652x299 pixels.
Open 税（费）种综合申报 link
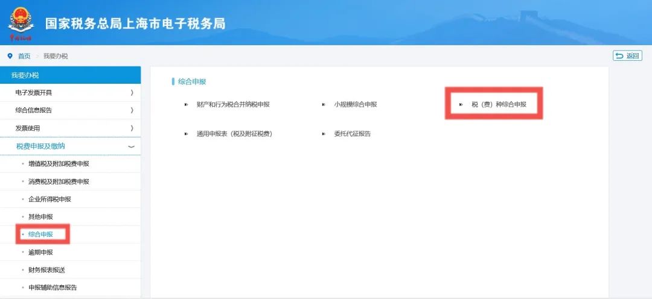click(499, 104)
